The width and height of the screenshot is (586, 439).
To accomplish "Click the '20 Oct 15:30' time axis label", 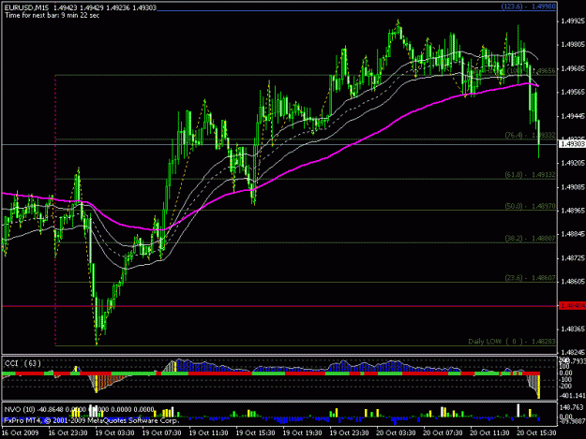I will pos(536,432).
